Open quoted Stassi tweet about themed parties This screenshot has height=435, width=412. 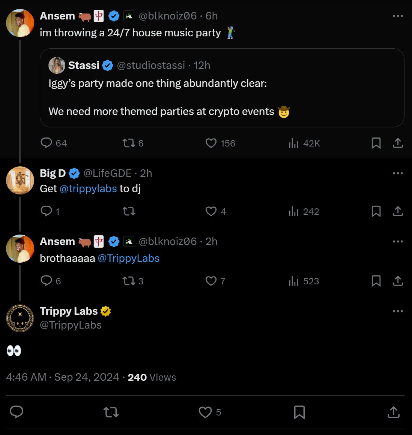tap(222, 88)
